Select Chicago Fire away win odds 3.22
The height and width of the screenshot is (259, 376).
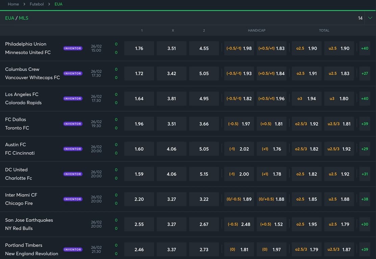[204, 199]
